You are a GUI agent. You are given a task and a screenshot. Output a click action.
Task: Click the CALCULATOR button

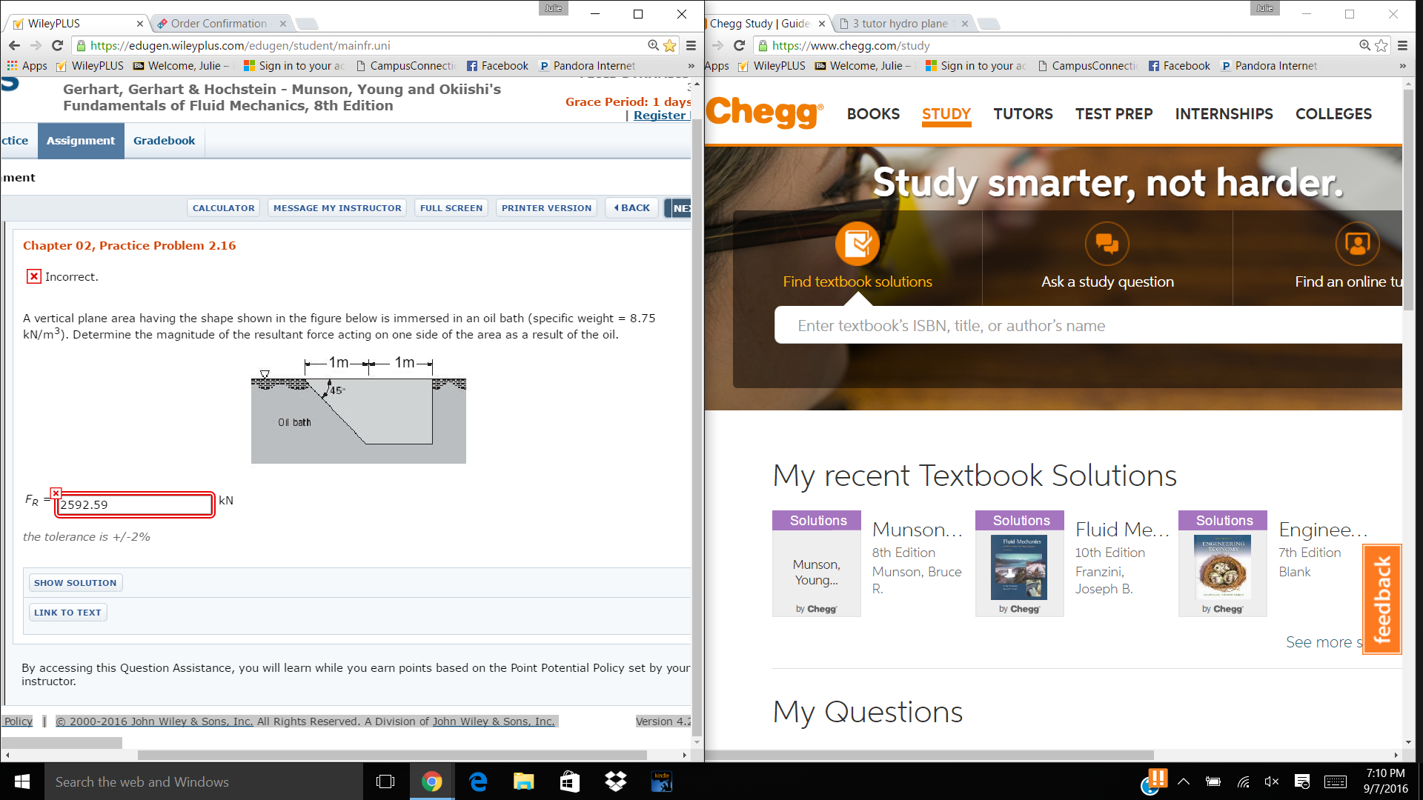pyautogui.click(x=223, y=208)
